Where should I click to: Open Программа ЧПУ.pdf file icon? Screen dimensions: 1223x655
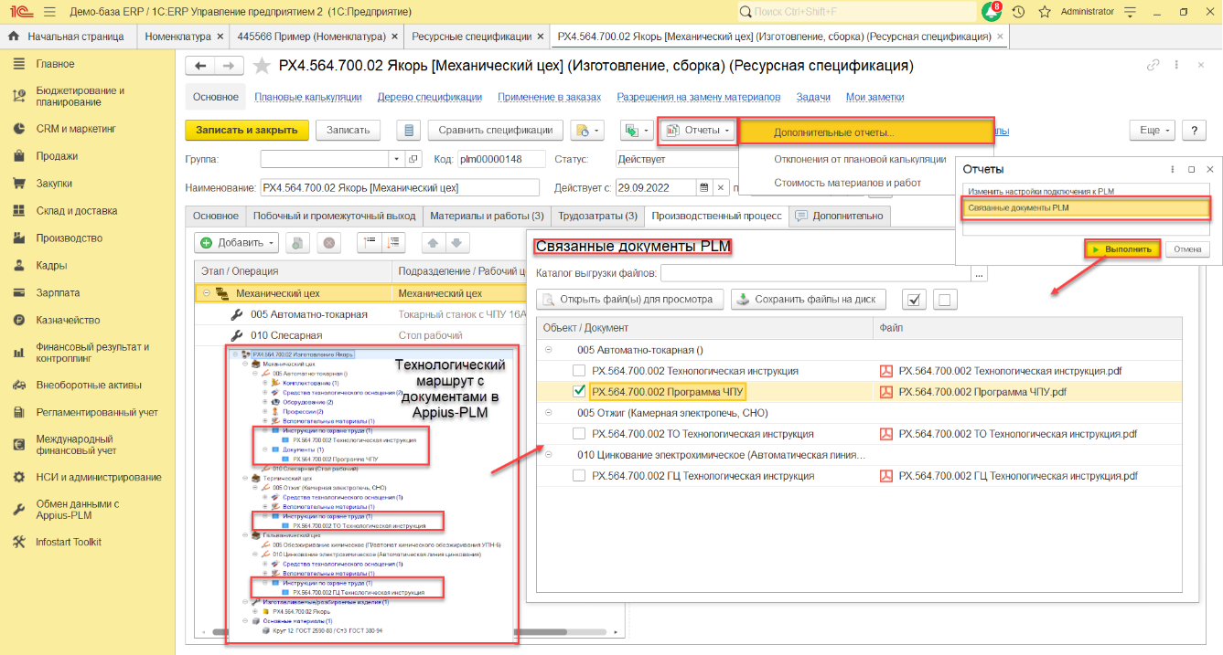tap(885, 392)
